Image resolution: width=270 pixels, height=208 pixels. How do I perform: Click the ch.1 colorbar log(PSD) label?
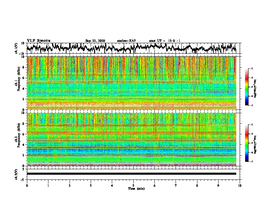(x=255, y=88)
